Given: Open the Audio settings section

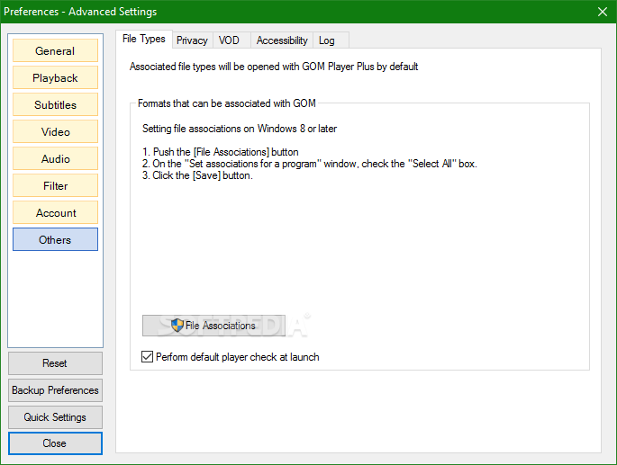Looking at the screenshot, I should point(55,159).
